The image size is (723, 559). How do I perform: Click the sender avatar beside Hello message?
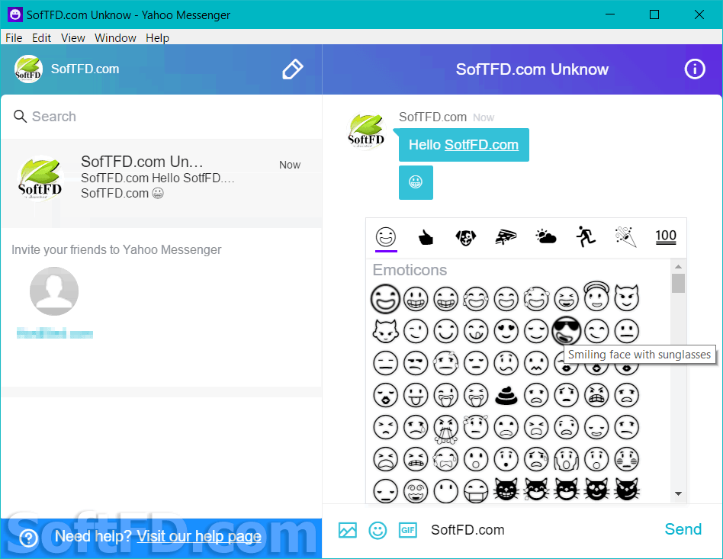tap(366, 131)
